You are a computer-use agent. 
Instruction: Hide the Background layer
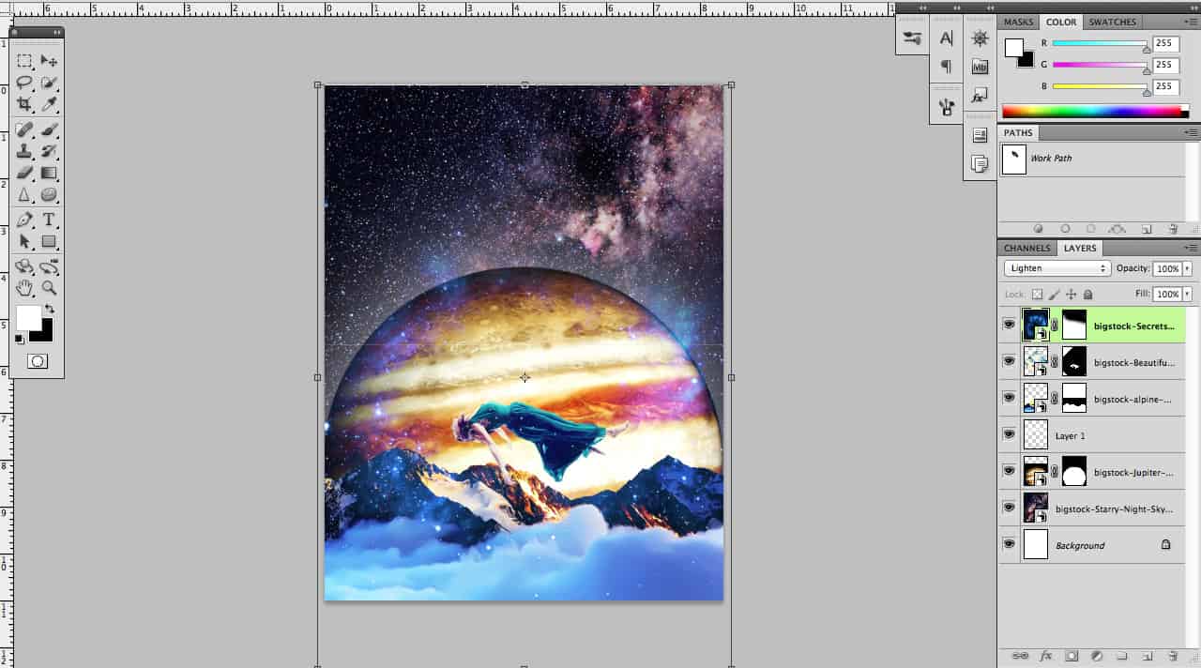[1009, 544]
